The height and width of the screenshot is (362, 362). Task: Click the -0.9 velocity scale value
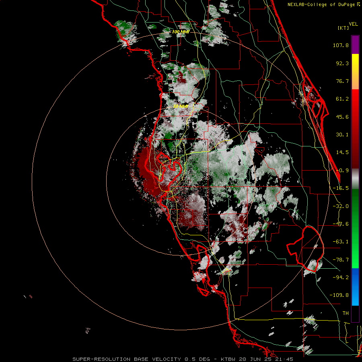(342, 171)
